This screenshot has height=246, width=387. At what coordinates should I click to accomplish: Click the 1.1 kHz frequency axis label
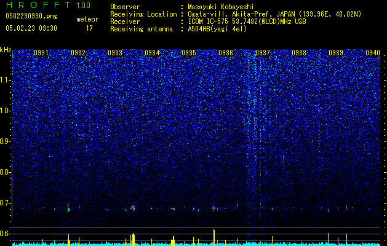(x=6, y=80)
